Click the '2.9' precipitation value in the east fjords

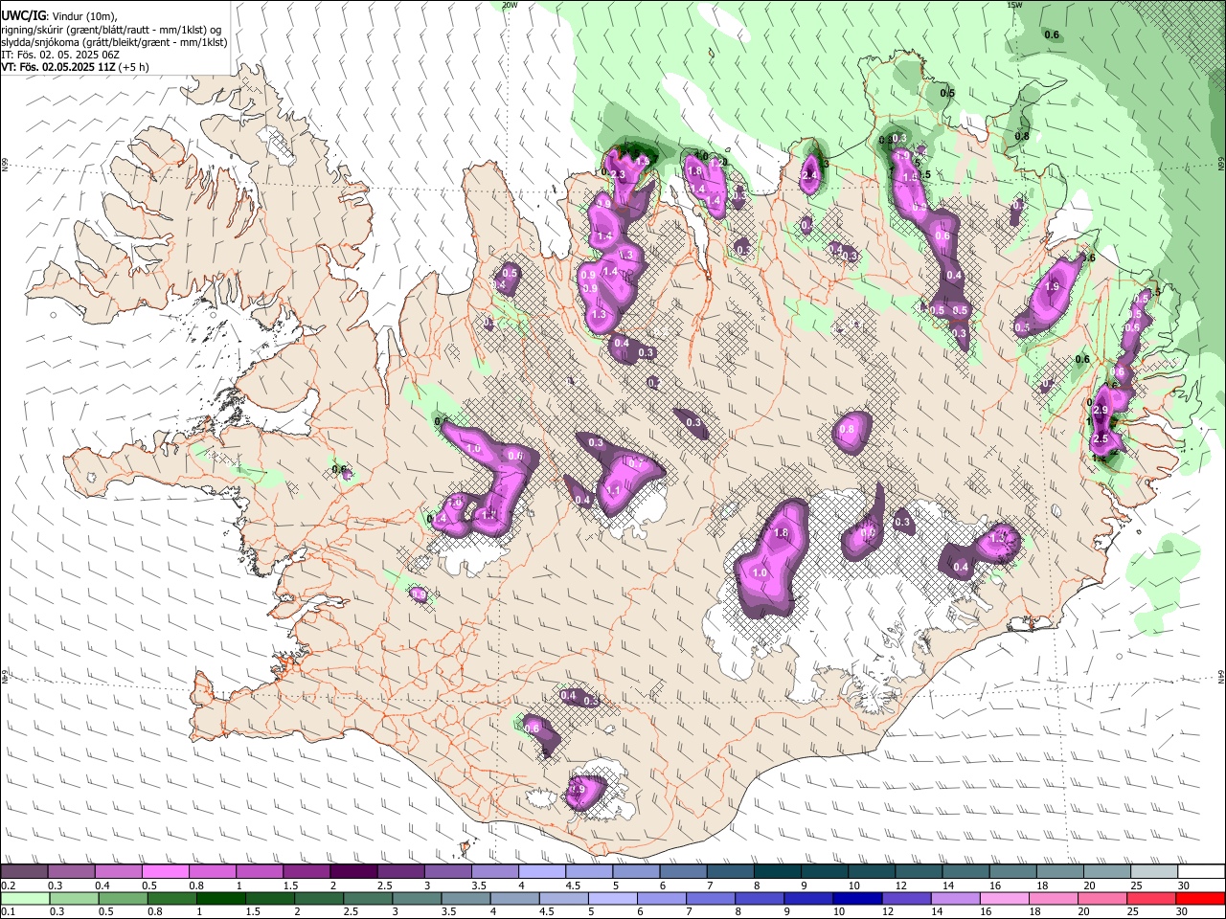click(1101, 410)
